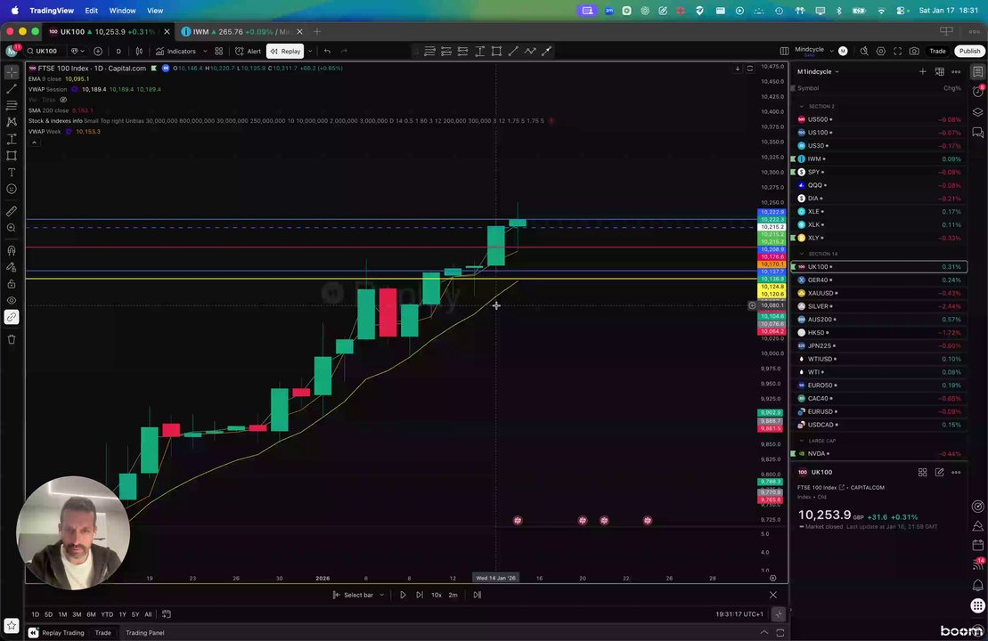This screenshot has width=988, height=641.
Task: Step replay forward one bar
Action: point(420,595)
